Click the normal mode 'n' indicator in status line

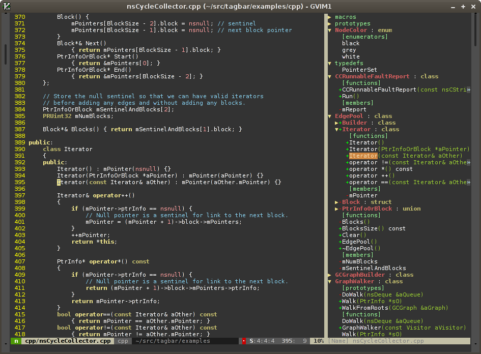point(16,341)
